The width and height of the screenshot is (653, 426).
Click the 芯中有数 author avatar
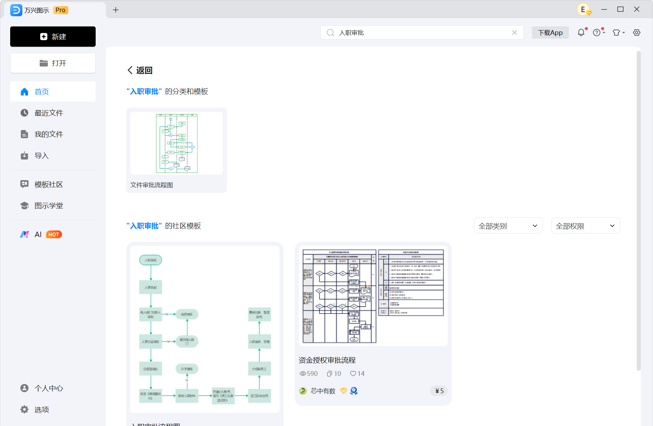[303, 391]
